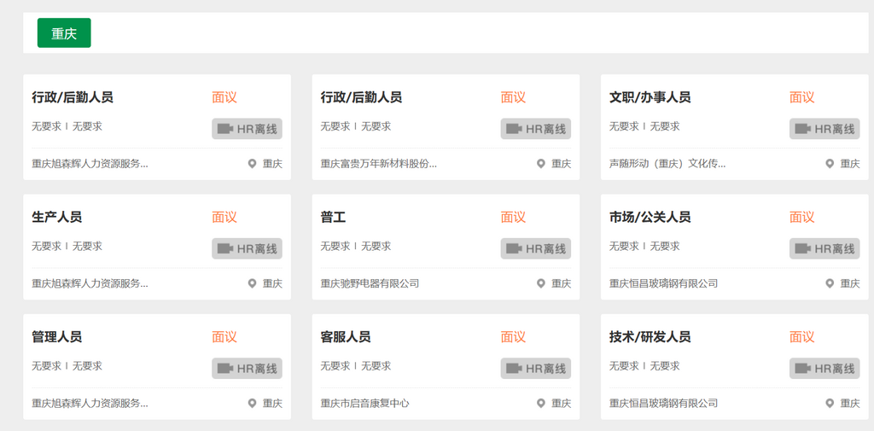Open the 技术/研发人员 job posting
This screenshot has height=431, width=874.
click(x=650, y=337)
